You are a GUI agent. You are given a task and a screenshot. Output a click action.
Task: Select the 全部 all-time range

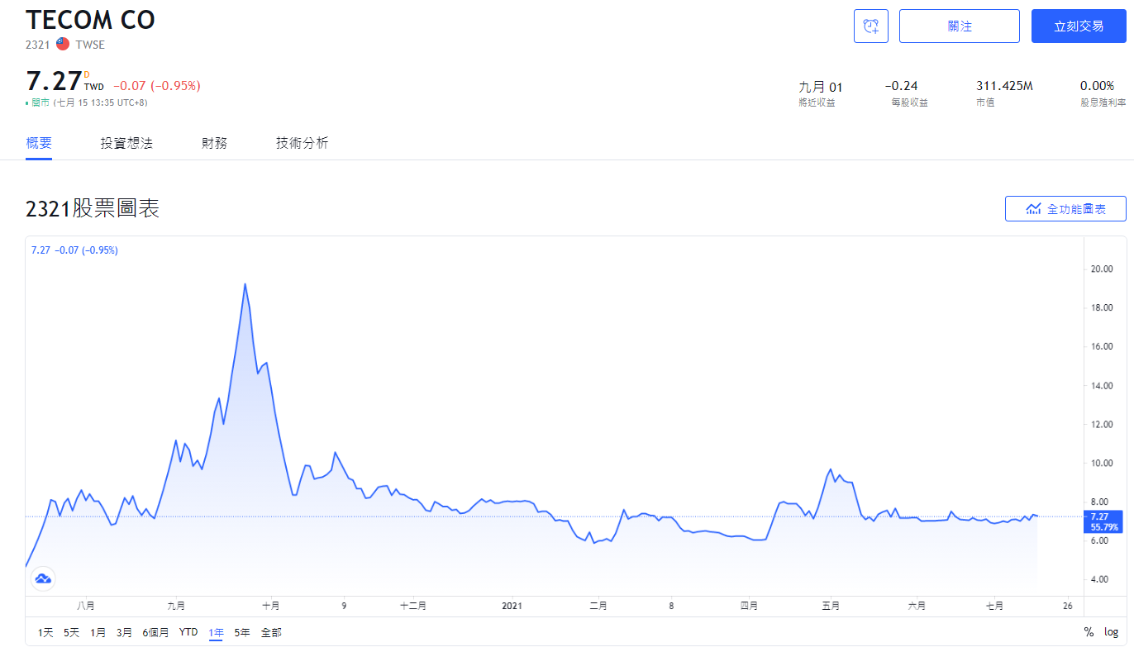coord(271,632)
